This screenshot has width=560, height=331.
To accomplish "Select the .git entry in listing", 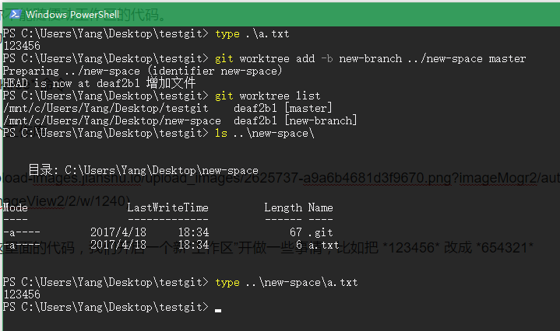I will tap(320, 232).
